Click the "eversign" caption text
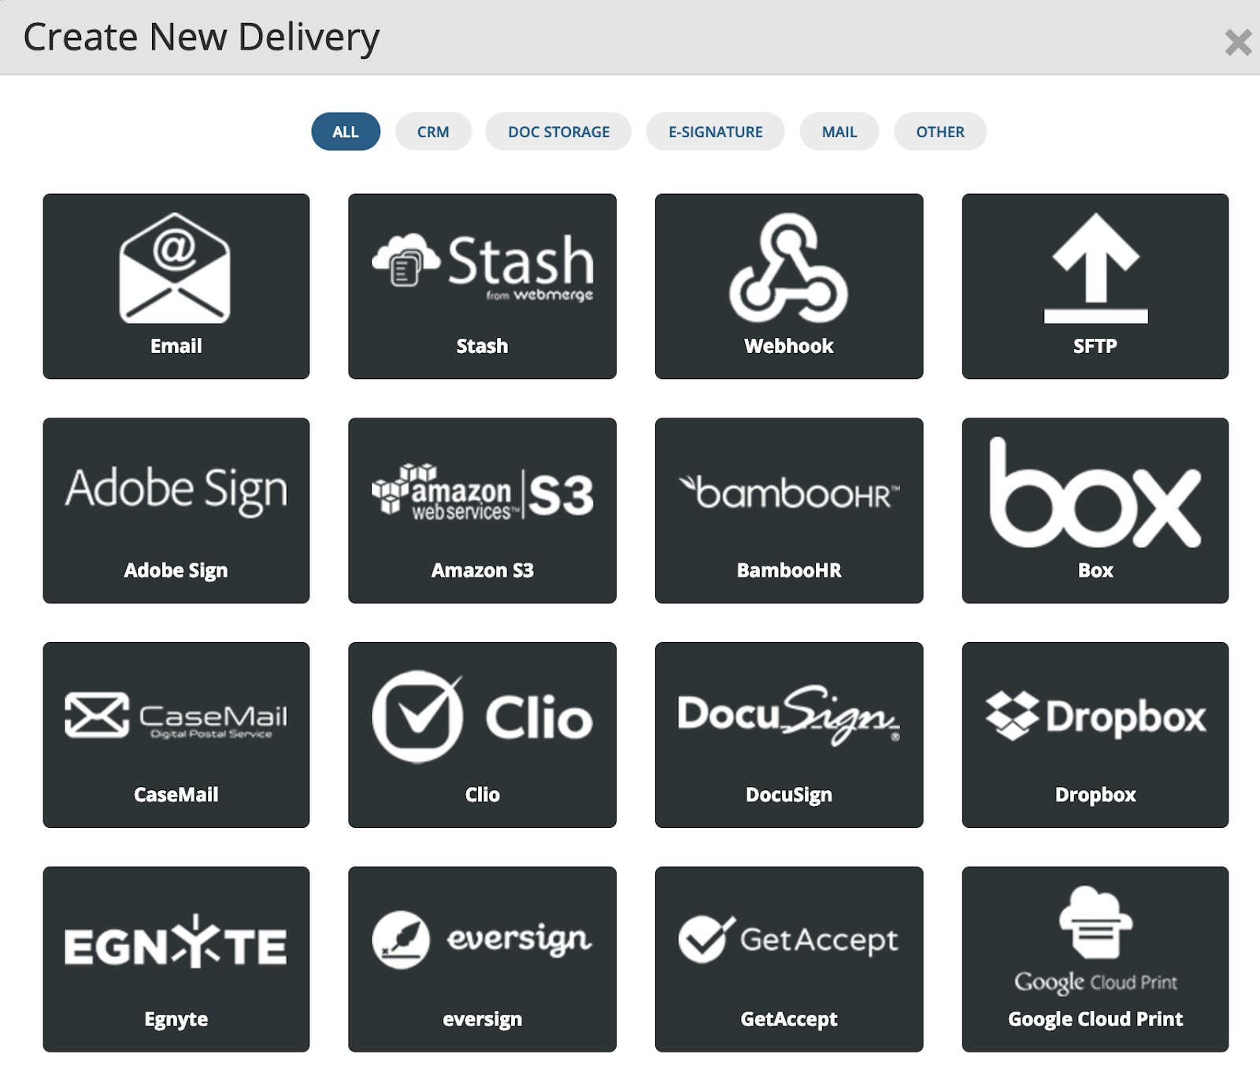This screenshot has width=1260, height=1073. [x=482, y=1019]
